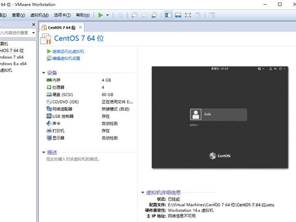Click the 内存 memory device icon
The height and width of the screenshot is (222, 296).
click(x=49, y=80)
